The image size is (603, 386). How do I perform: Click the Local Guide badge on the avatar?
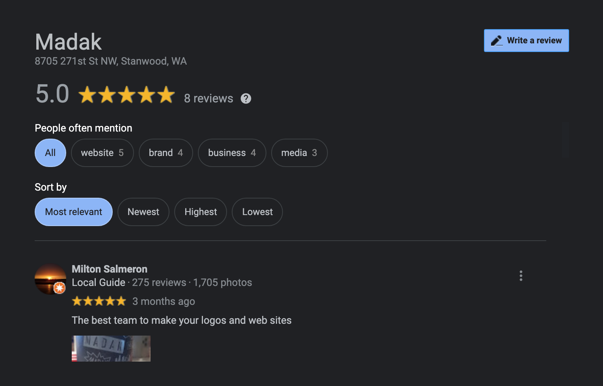point(60,288)
